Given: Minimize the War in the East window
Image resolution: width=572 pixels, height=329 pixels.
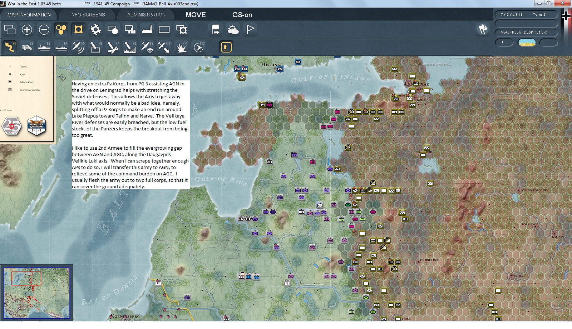Looking at the screenshot, I should point(539,3).
